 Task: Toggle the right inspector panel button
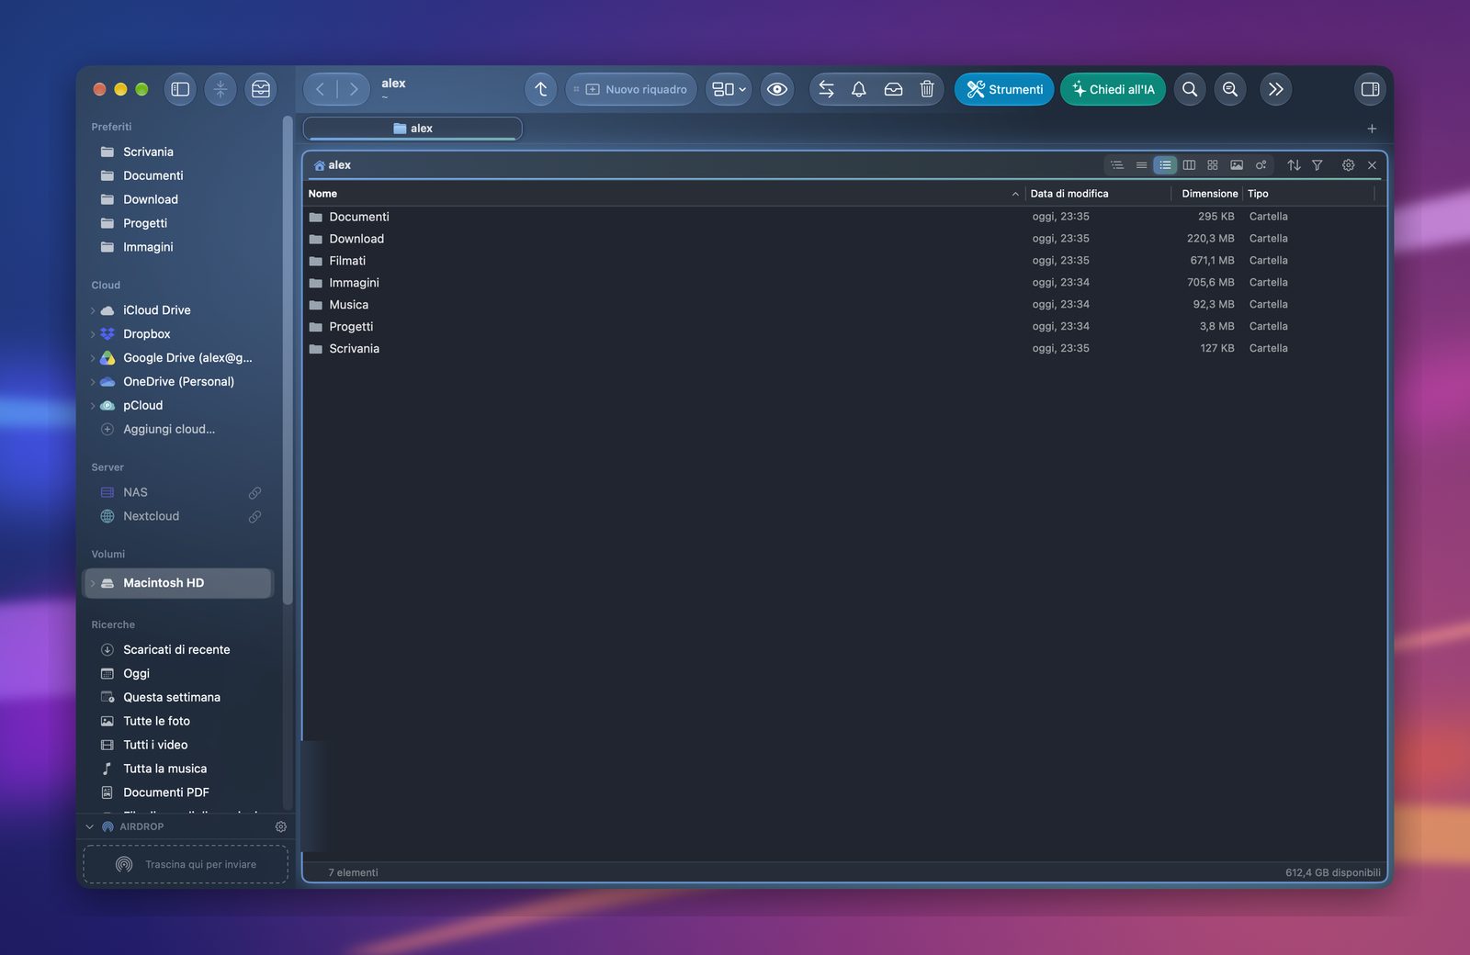(x=1370, y=89)
